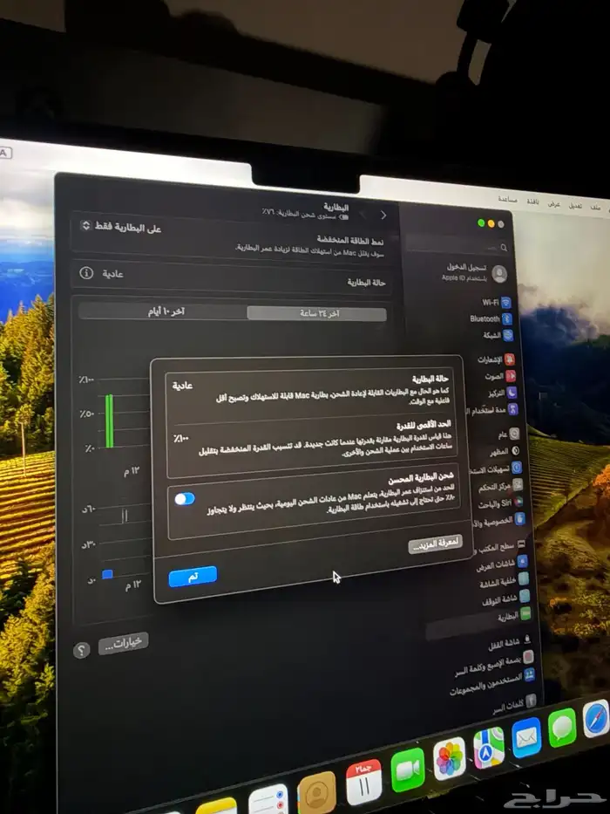
Task: Go back with the navigation chevron
Action: (x=383, y=215)
